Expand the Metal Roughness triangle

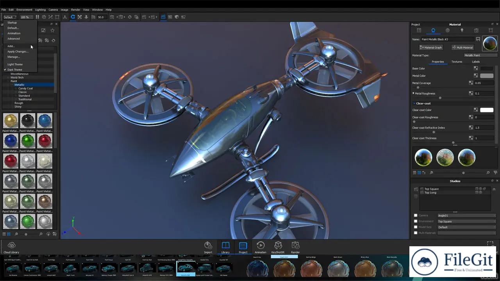pyautogui.click(x=414, y=93)
